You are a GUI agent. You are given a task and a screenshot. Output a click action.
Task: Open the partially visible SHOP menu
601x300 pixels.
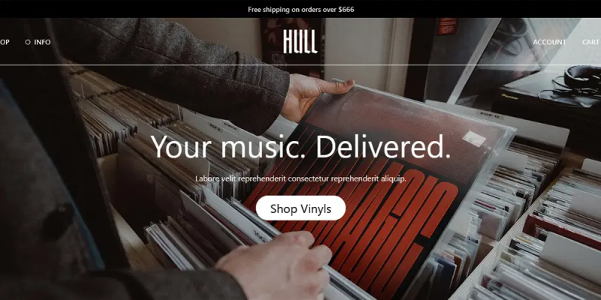pos(5,42)
